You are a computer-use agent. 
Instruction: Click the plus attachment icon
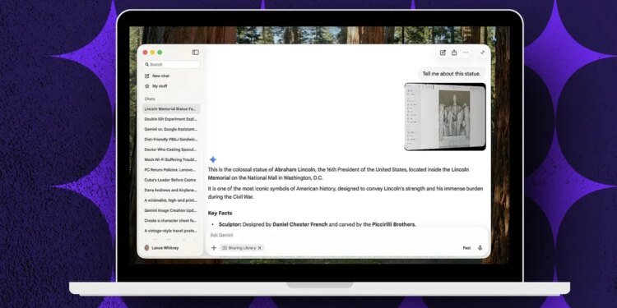pyautogui.click(x=214, y=248)
